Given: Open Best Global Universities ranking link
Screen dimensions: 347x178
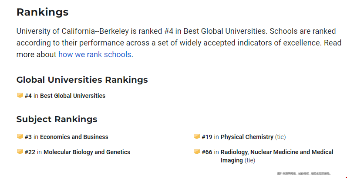Looking at the screenshot, I should [72, 96].
